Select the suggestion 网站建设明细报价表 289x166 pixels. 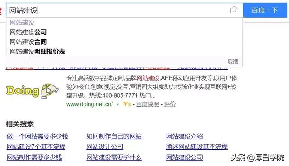37,51
